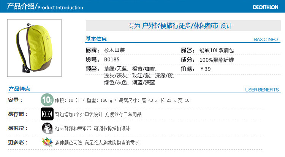Click the 颜色 label
The height and width of the screenshot is (157, 285).
point(92,69)
